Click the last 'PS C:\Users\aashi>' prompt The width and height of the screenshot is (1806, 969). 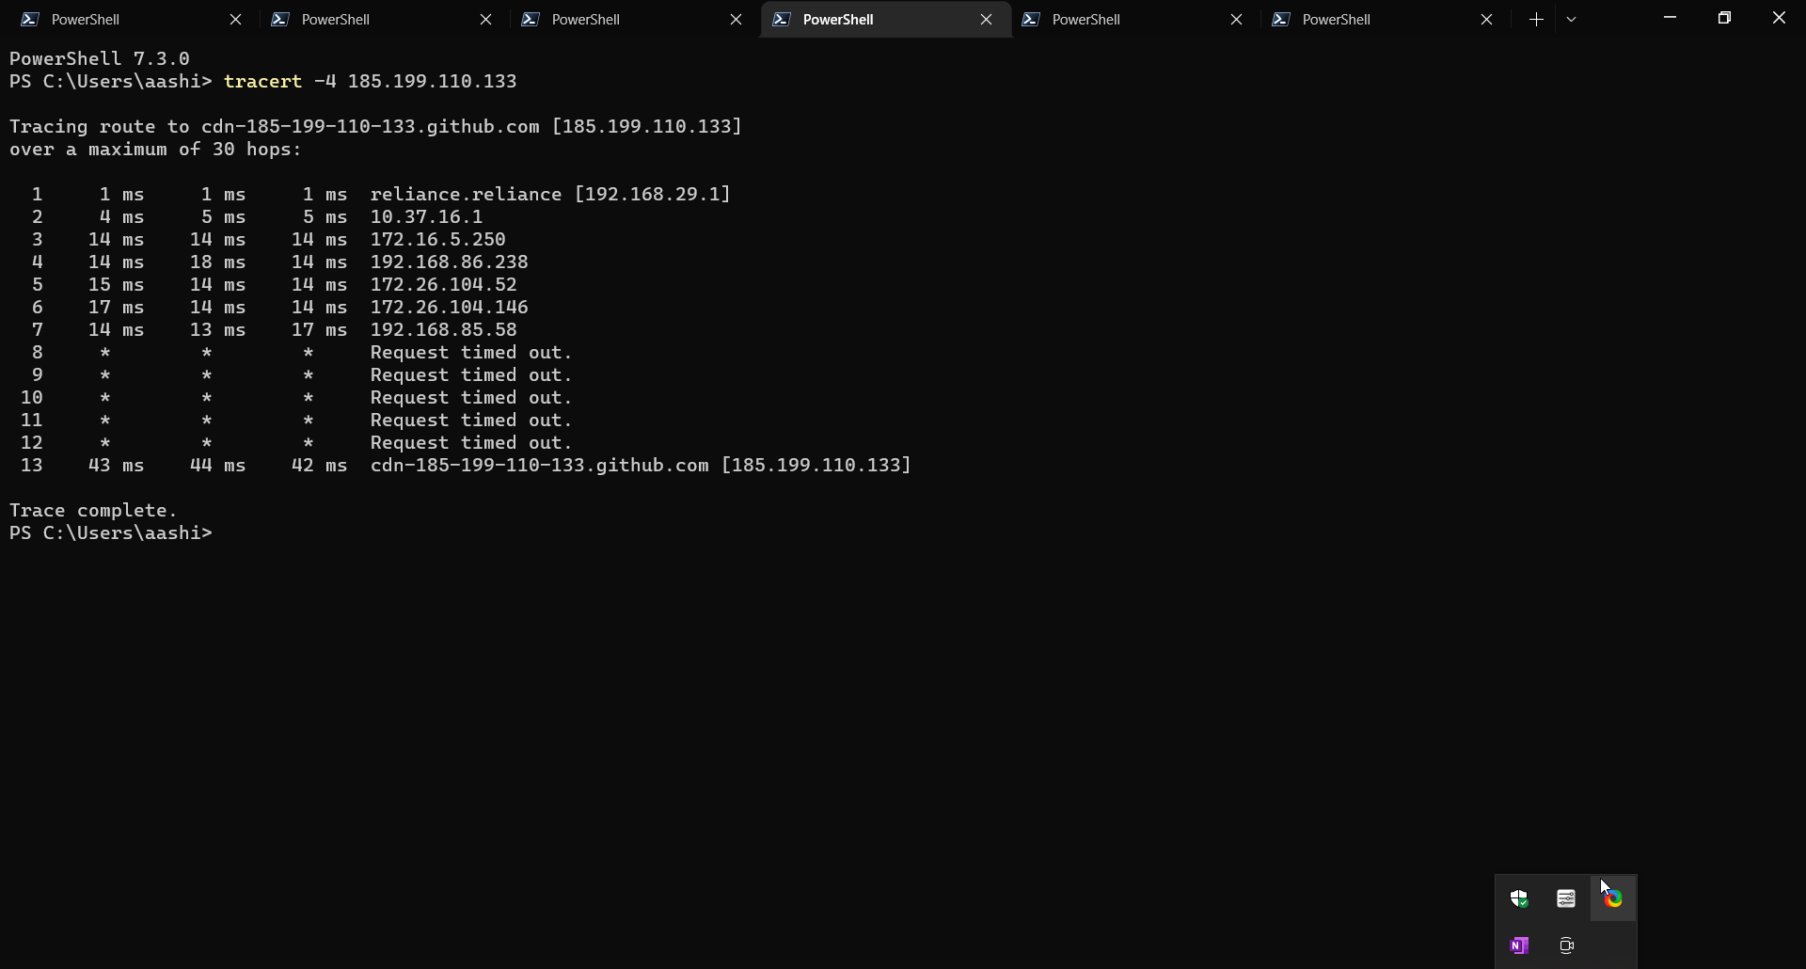click(111, 532)
